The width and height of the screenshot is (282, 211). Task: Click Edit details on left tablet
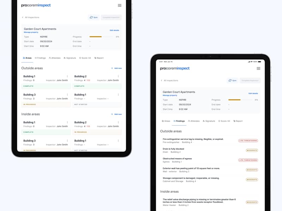(x=114, y=30)
